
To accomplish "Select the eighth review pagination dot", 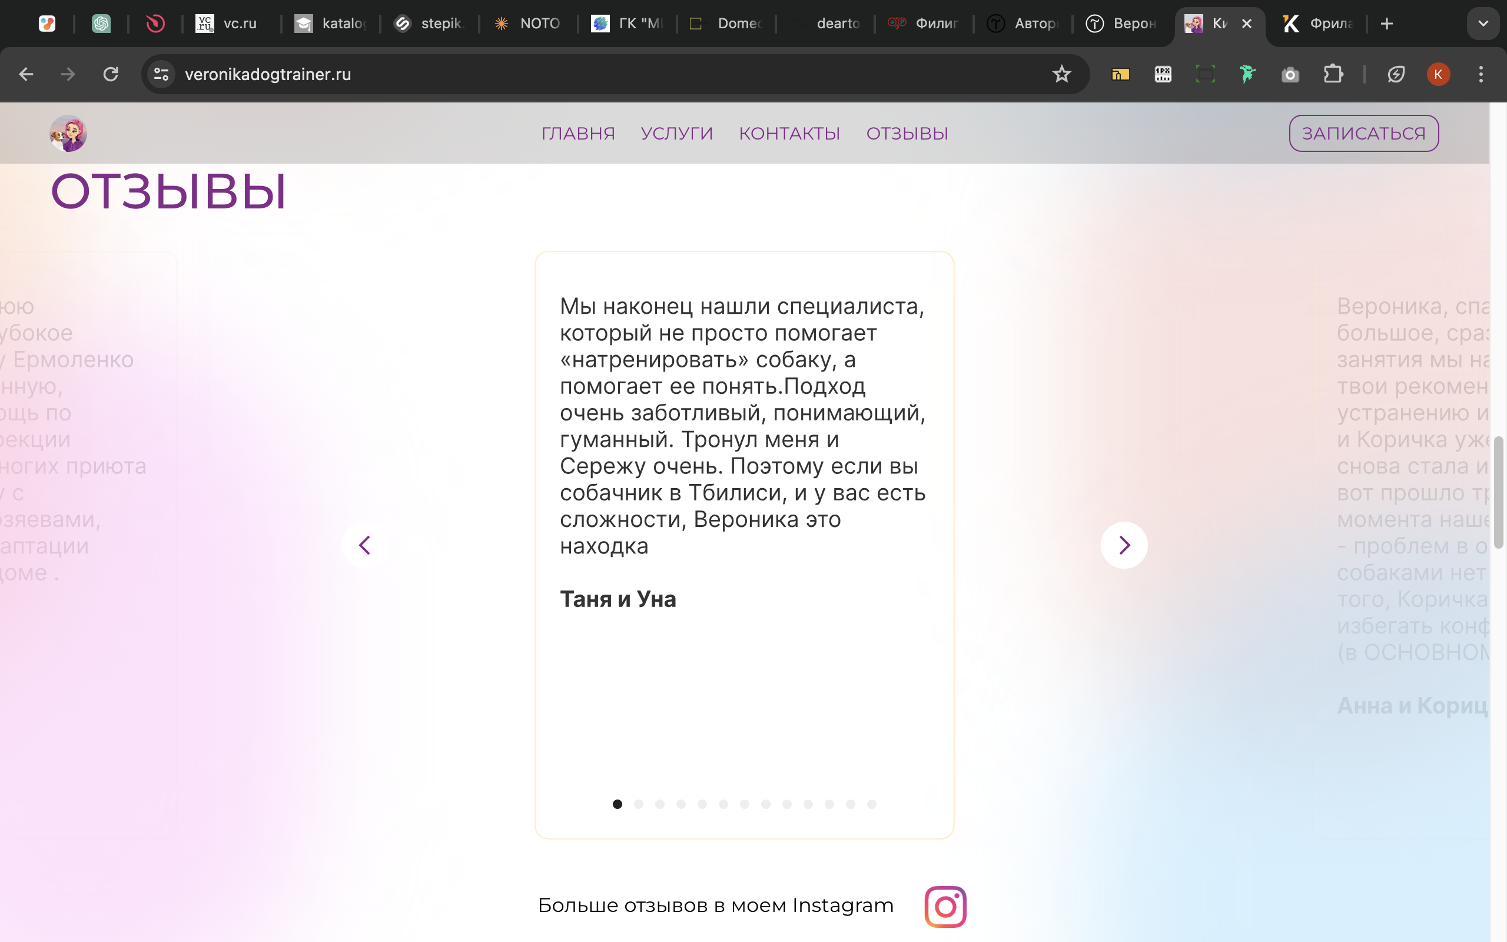I will click(765, 804).
